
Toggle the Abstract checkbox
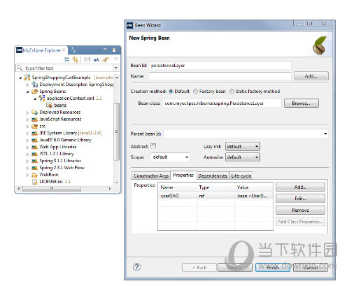(x=153, y=146)
